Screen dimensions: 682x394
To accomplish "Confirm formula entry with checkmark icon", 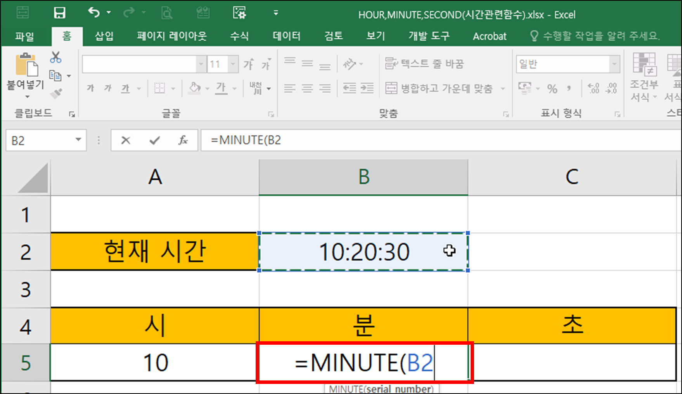I will click(x=155, y=140).
